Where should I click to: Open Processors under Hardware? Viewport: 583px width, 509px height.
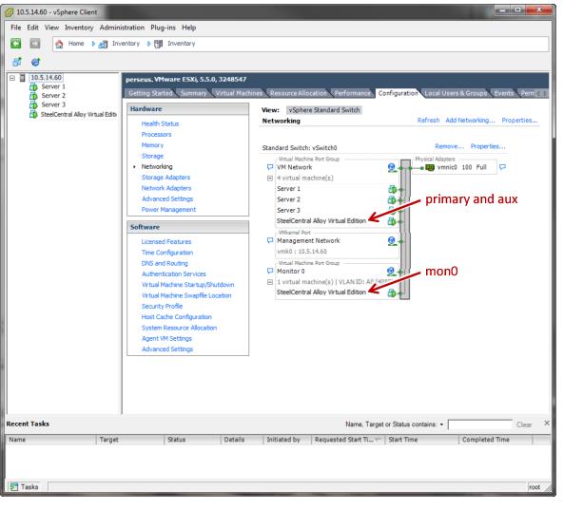(156, 135)
